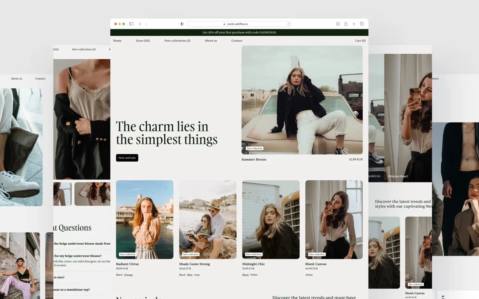This screenshot has height=299, width=479.
Task: Select Black color for Midnight Chic
Action: tap(245, 275)
